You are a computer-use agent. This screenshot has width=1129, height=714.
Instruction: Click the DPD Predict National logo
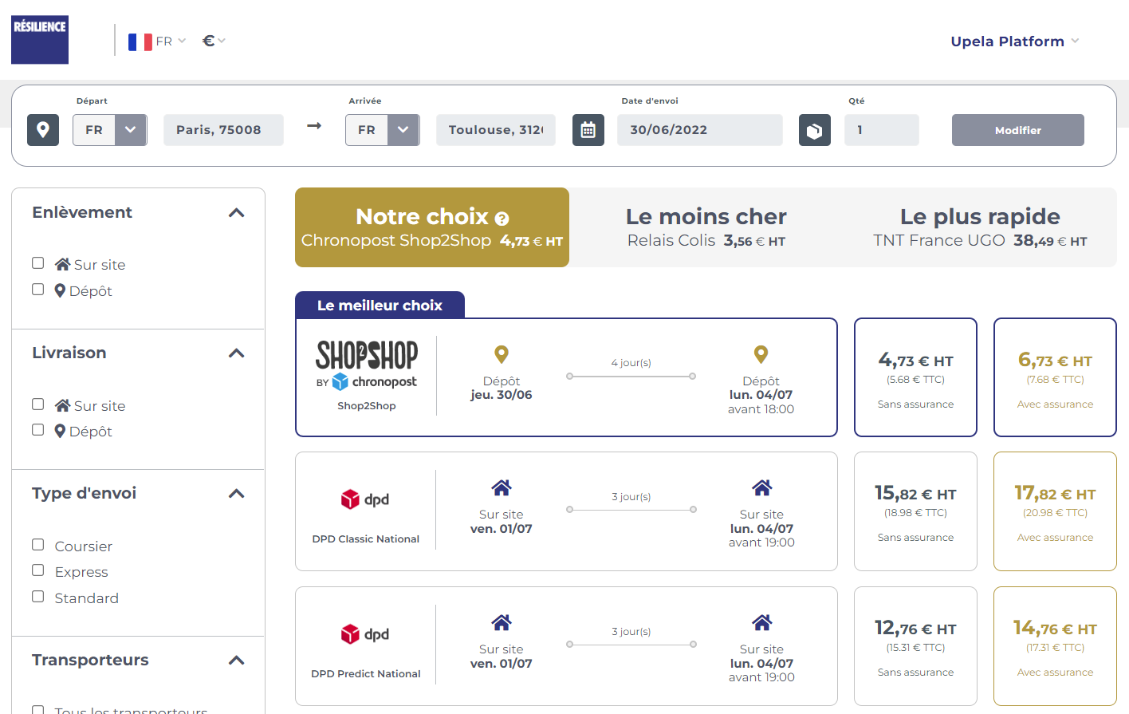[365, 634]
